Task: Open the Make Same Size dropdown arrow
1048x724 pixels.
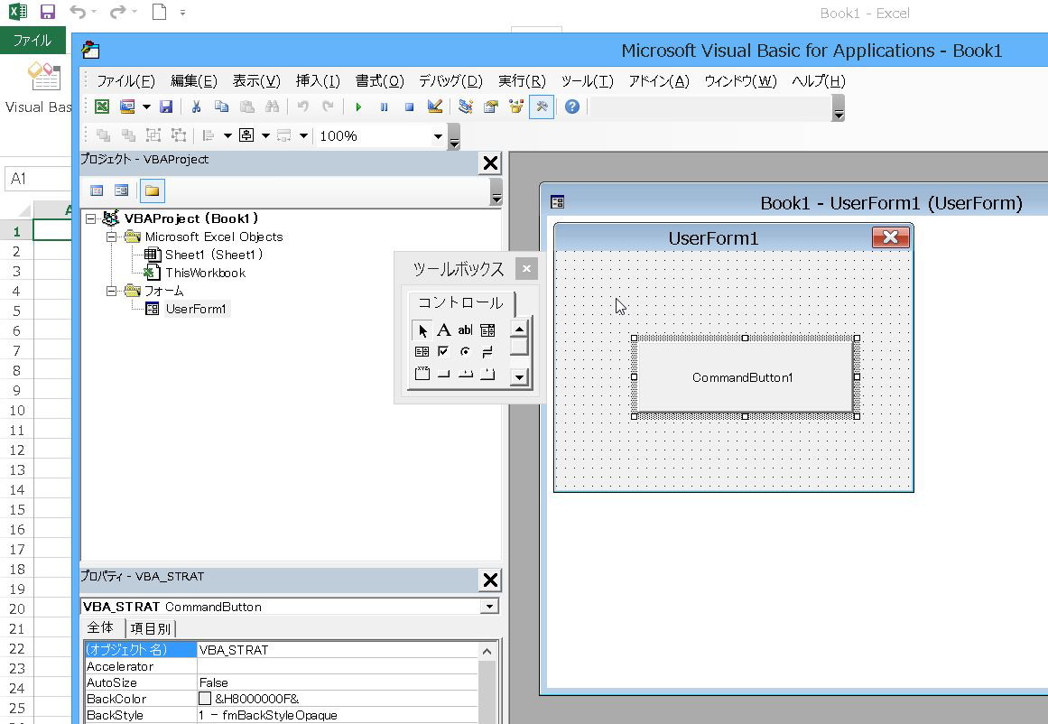Action: point(303,135)
